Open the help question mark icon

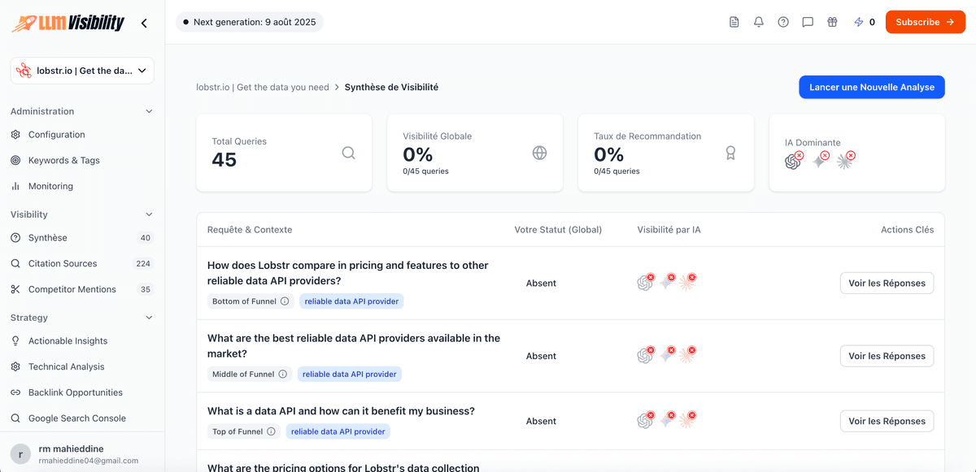pyautogui.click(x=783, y=22)
